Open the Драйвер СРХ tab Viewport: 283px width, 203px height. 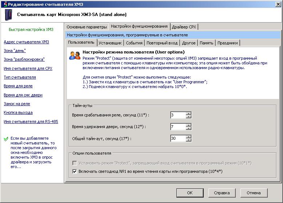184,27
